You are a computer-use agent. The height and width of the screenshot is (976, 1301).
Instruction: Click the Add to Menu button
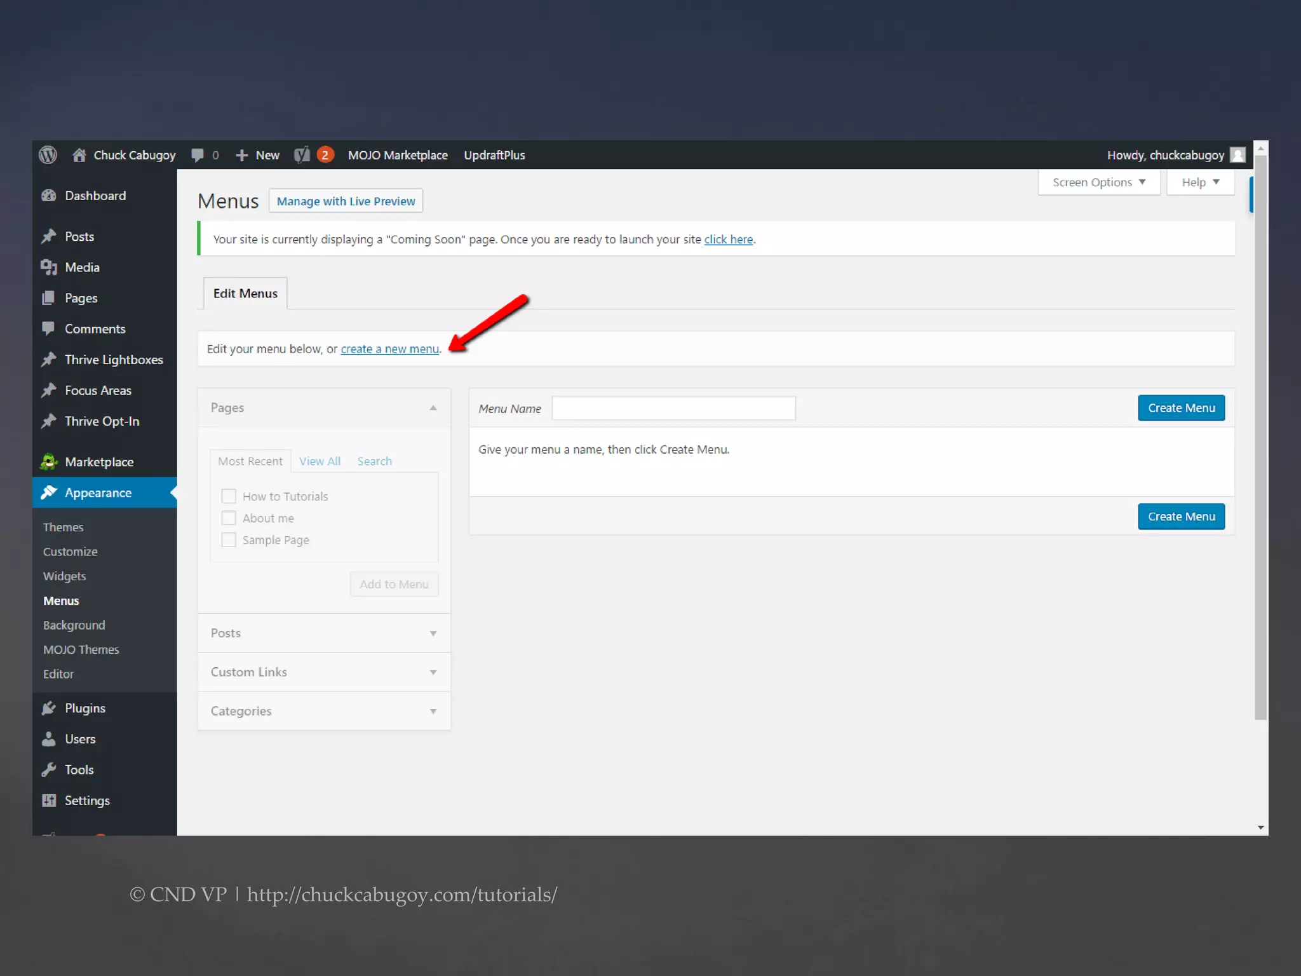coord(394,584)
